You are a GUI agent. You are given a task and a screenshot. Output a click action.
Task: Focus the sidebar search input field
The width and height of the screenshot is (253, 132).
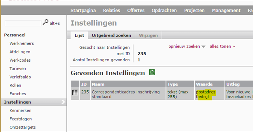23,23
